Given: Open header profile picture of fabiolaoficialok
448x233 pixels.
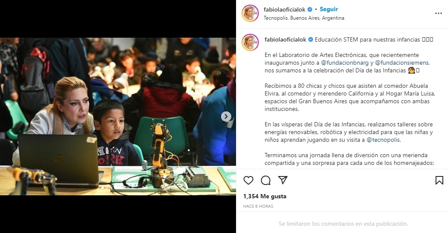Looking at the screenshot, I should 250,13.
